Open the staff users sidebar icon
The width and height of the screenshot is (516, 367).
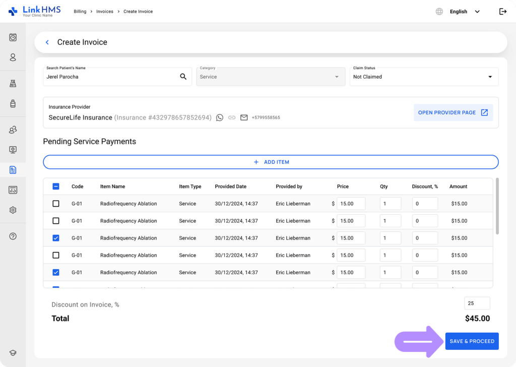[x=13, y=130]
